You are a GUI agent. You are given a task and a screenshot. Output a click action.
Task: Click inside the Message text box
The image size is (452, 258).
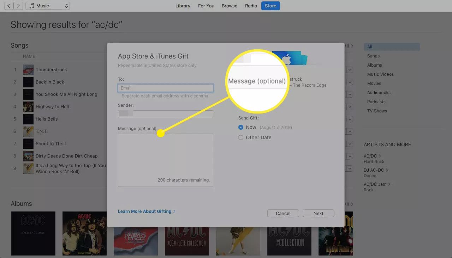click(x=166, y=160)
